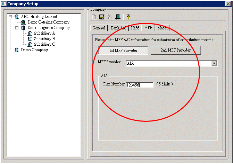Select Demo Catering Company in tree

click(49, 22)
